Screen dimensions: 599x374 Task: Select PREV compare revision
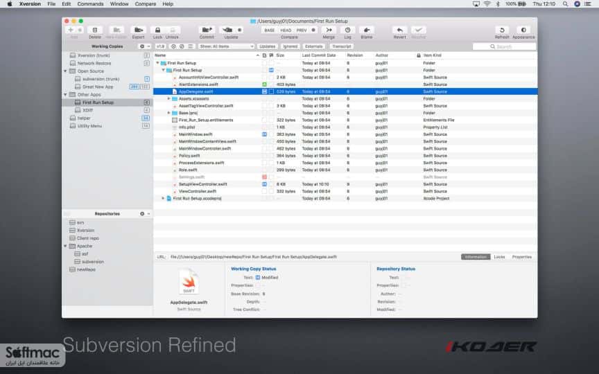[x=302, y=30]
